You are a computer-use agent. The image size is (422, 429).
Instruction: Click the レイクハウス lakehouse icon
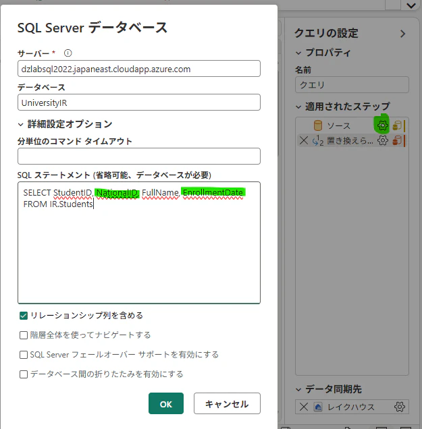click(317, 407)
